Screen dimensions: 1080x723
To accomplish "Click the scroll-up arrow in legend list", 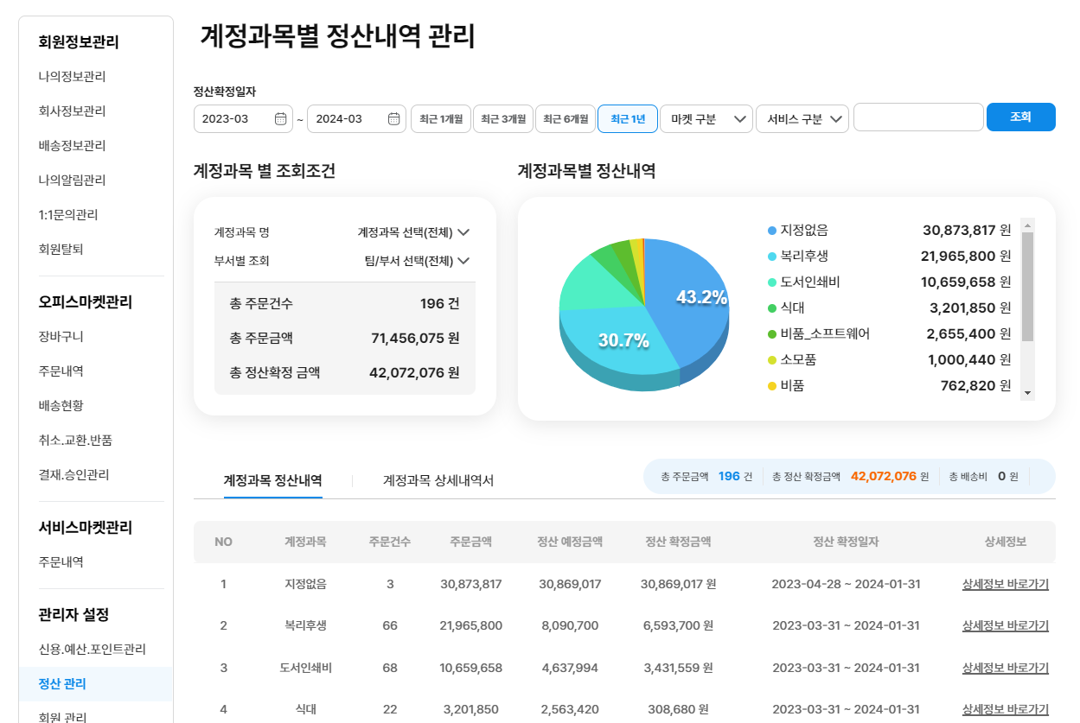I will click(1027, 225).
